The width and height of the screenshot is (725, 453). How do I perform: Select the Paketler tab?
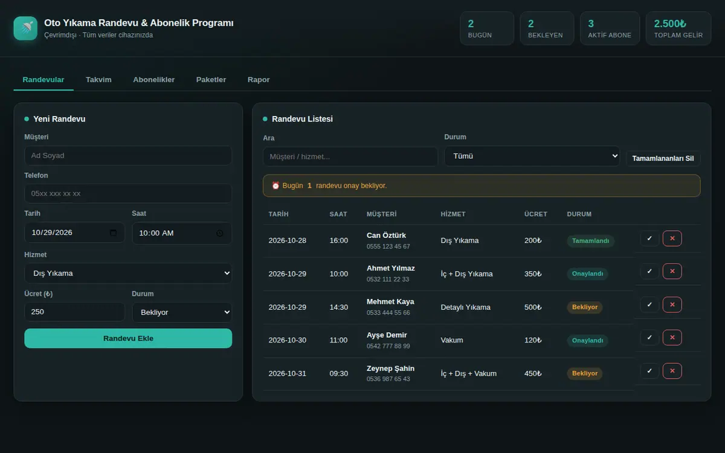211,80
